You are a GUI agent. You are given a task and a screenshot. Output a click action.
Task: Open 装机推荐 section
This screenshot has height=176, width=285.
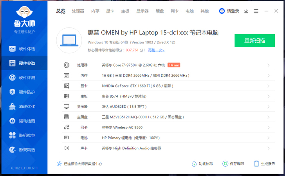[24, 135]
